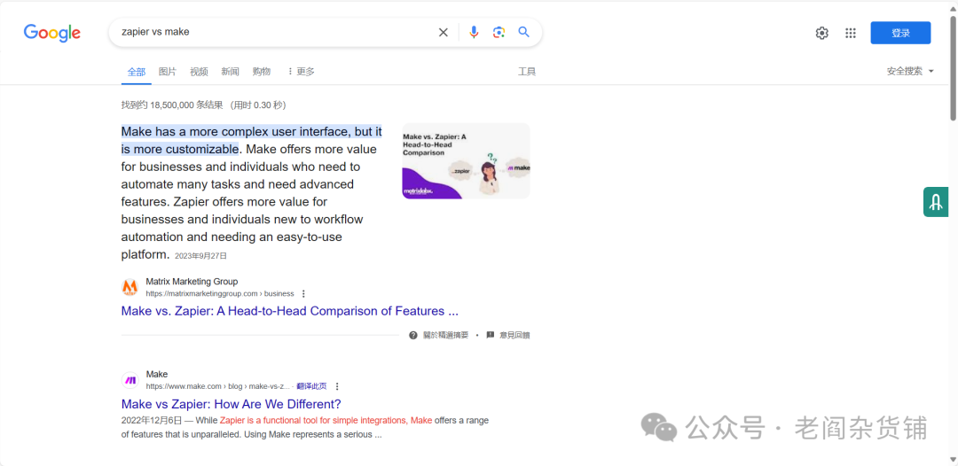958x466 pixels.
Task: Switch to the 新闻 tab
Action: (x=231, y=72)
